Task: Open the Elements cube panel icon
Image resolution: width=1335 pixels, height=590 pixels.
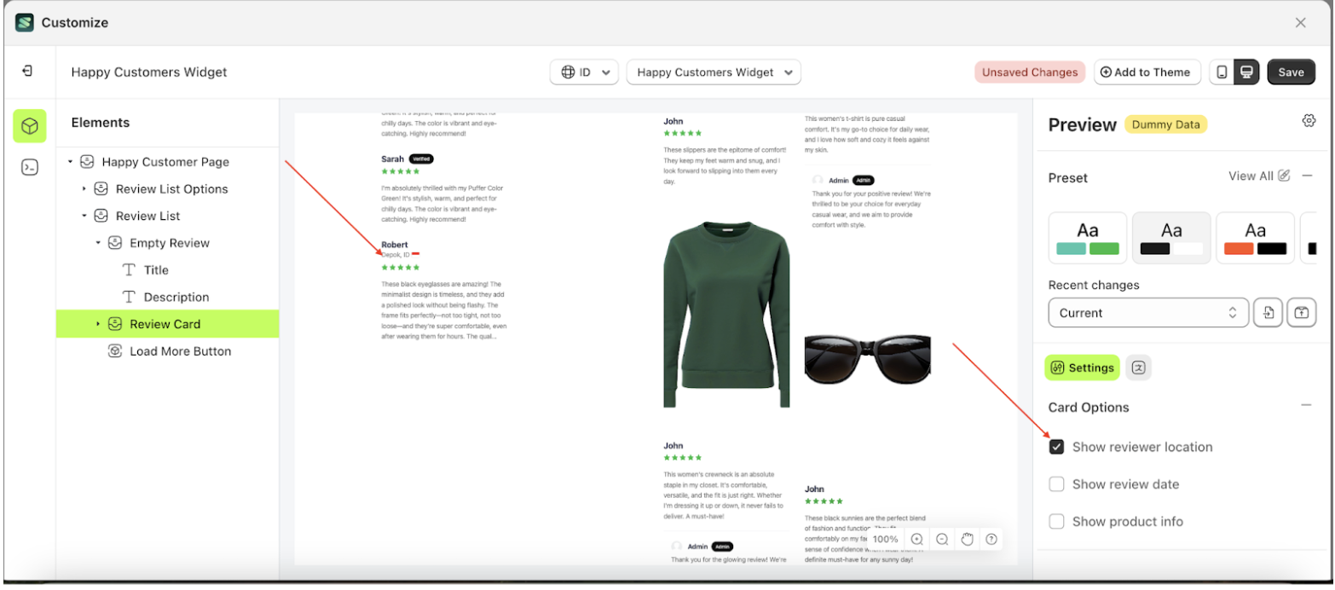Action: (x=30, y=126)
